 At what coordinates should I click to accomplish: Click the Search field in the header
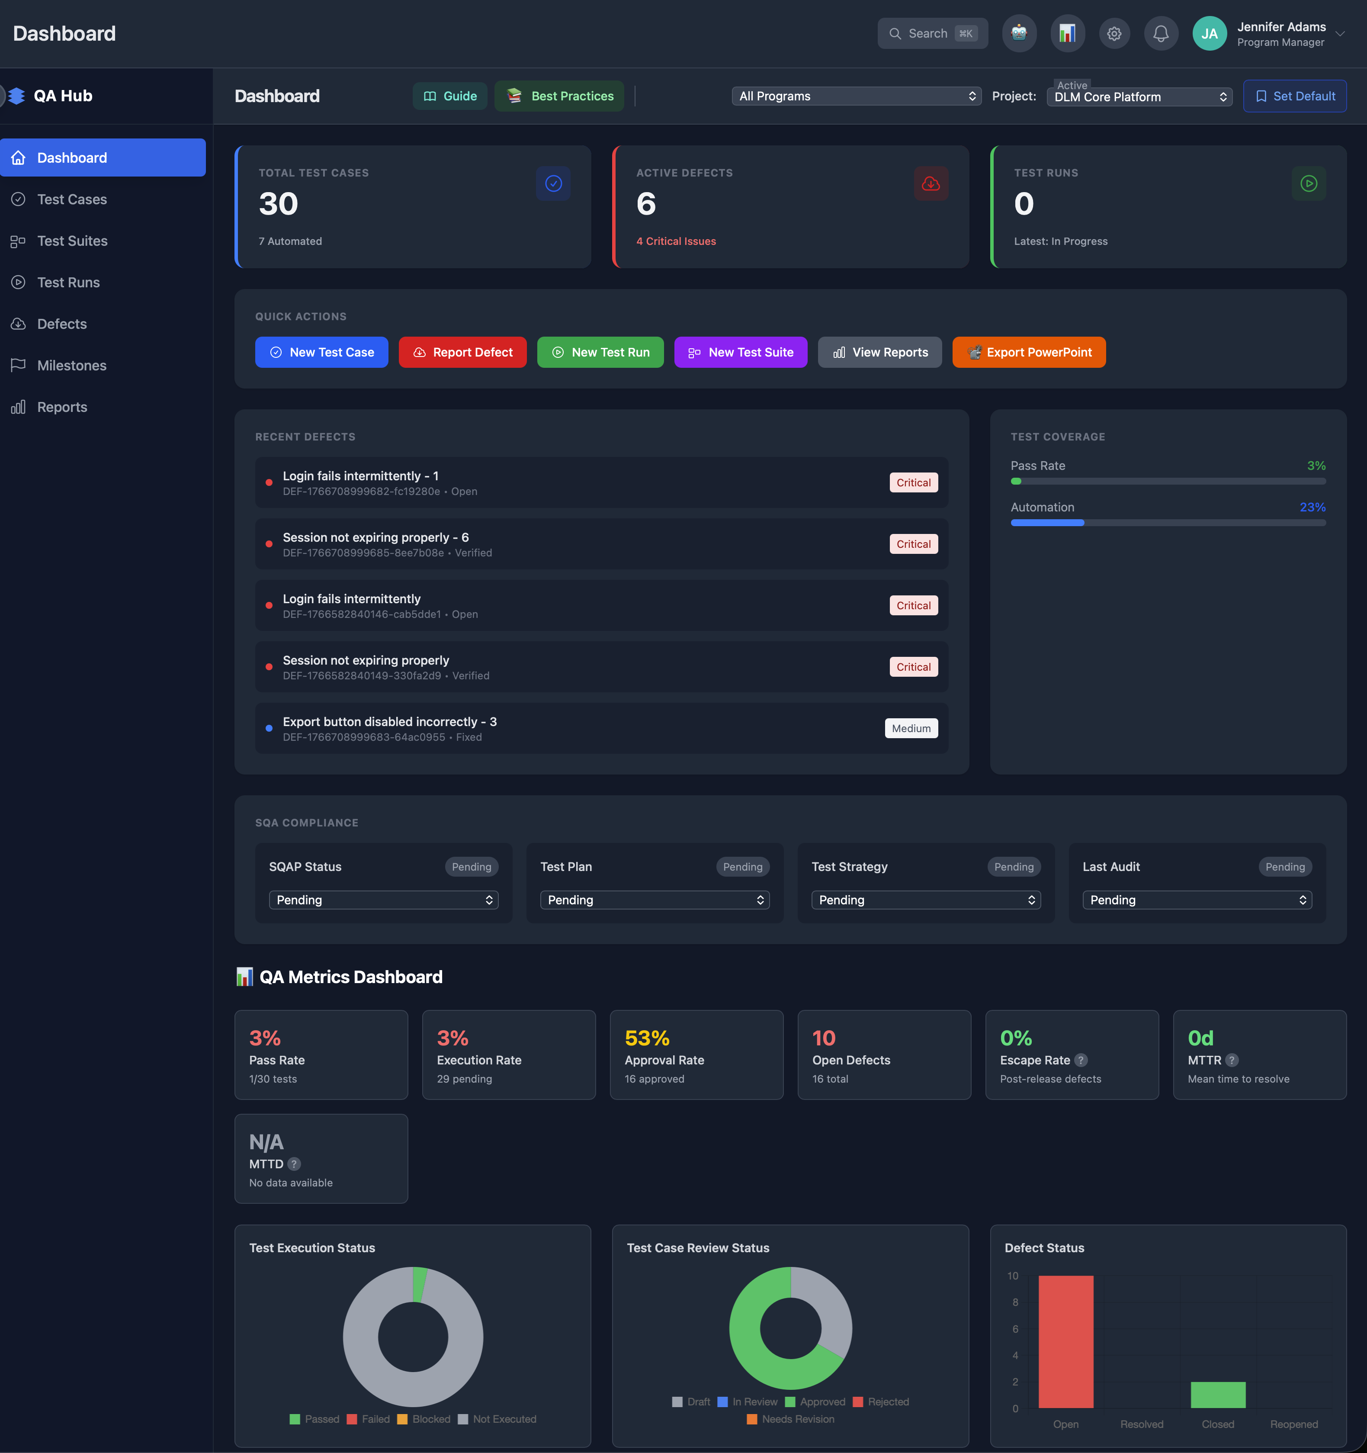932,33
